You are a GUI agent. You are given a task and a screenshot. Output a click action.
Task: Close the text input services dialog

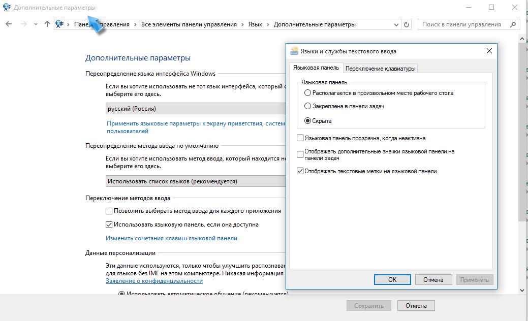click(489, 51)
